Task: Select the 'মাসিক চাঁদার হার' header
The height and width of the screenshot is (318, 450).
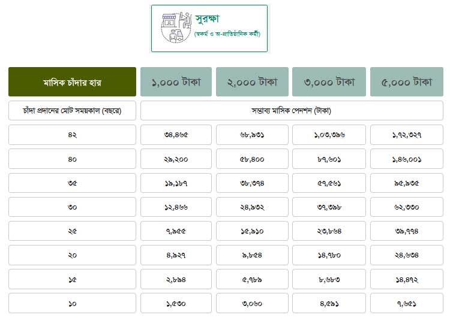Action: point(73,82)
